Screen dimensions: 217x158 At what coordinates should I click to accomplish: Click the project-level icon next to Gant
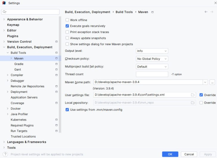[x=56, y=69]
